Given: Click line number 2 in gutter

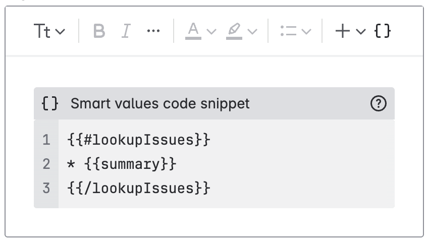Looking at the screenshot, I should [x=46, y=164].
